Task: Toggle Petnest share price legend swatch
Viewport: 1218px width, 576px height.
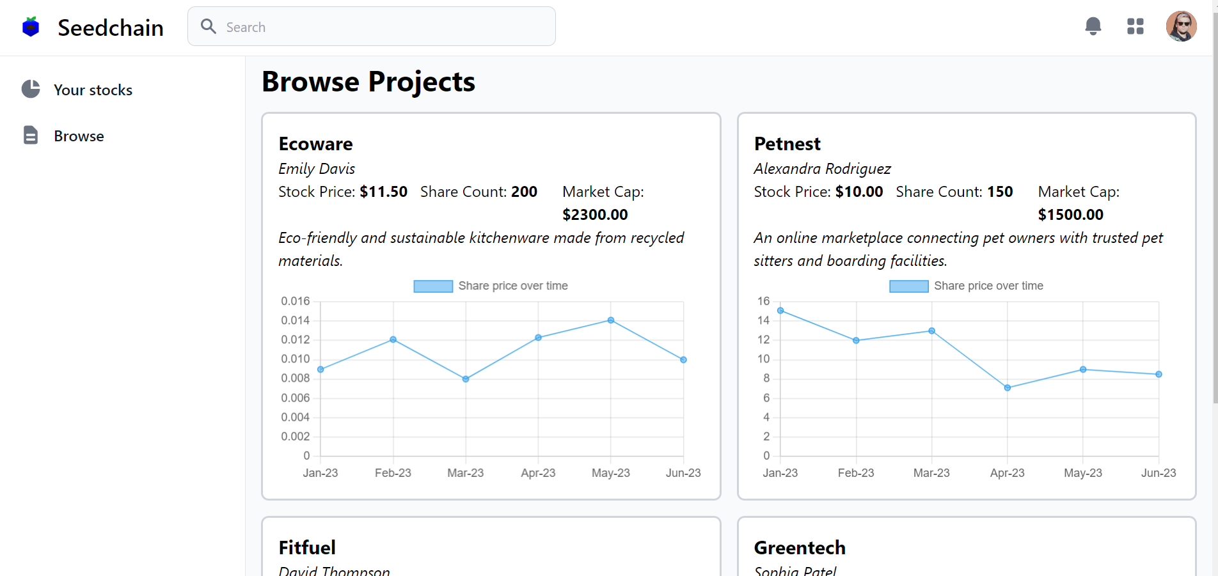Action: click(x=908, y=286)
